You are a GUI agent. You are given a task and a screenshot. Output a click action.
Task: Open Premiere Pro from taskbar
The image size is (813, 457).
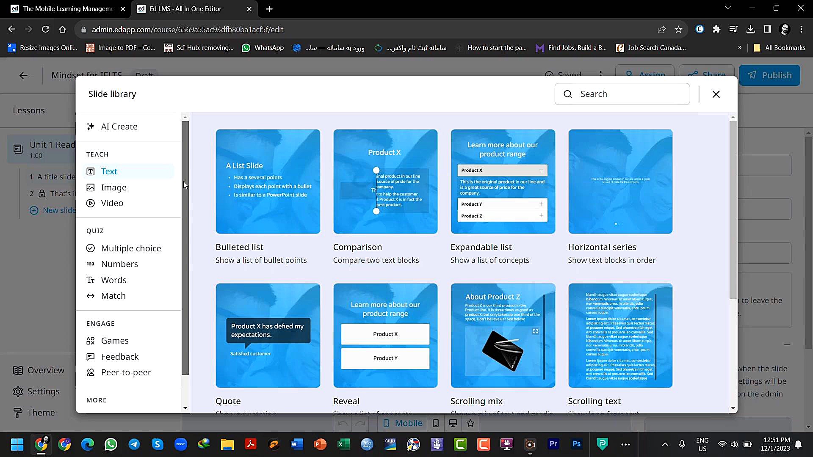tap(553, 444)
